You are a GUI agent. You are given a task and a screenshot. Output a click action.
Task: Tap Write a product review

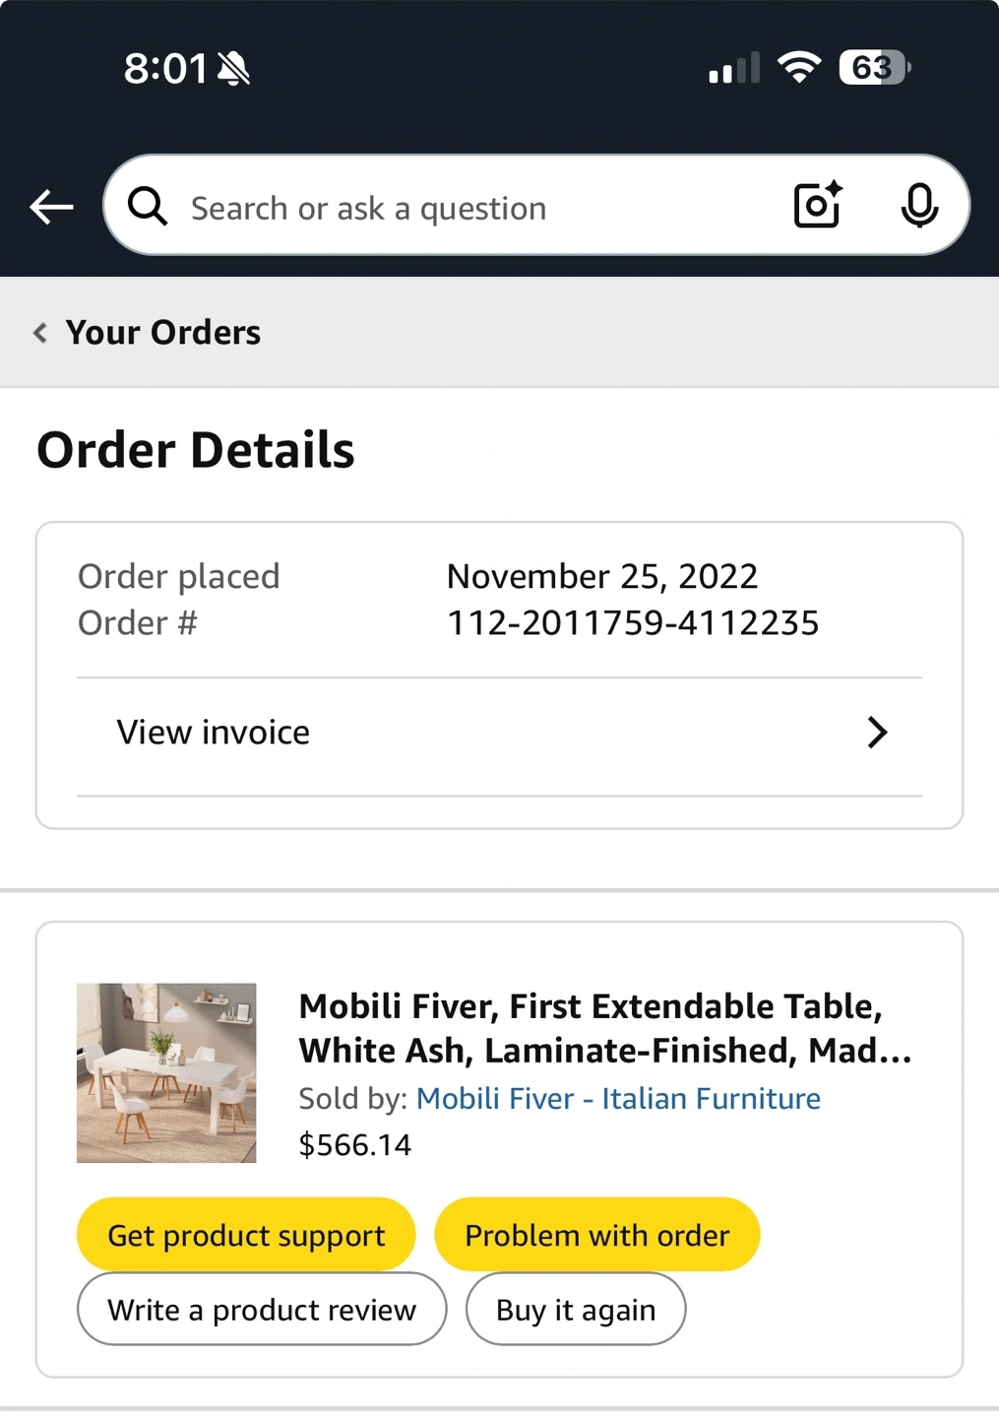[262, 1310]
